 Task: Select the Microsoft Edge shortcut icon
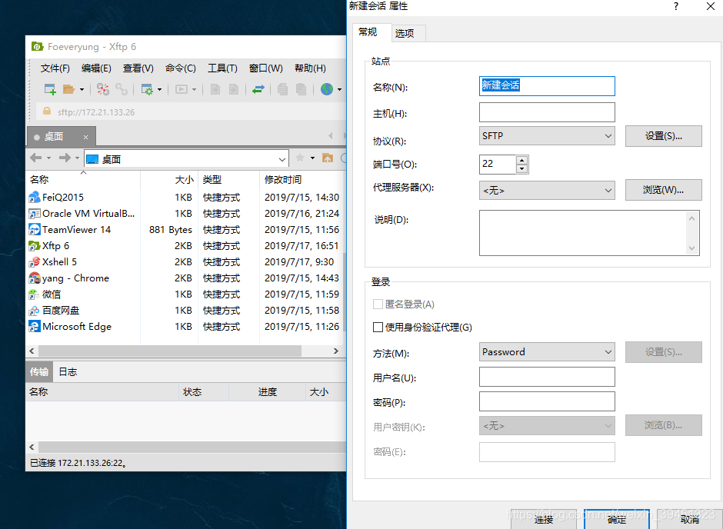tap(35, 326)
